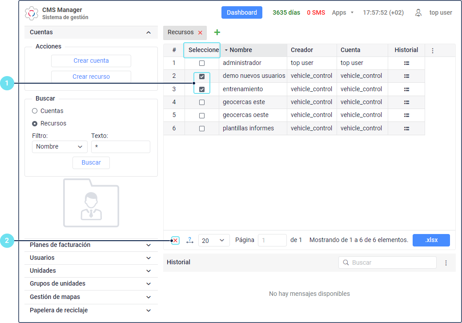View history for geocercas este

[x=406, y=102]
